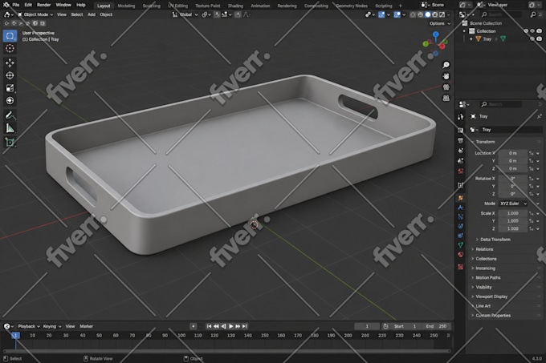Open the Physics properties tab

click(460, 226)
